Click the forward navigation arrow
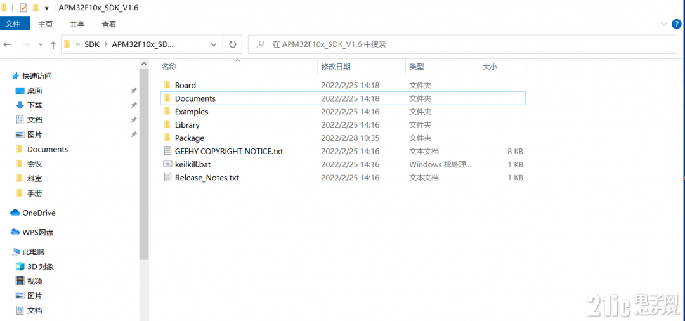This screenshot has height=321, width=685. (26, 44)
